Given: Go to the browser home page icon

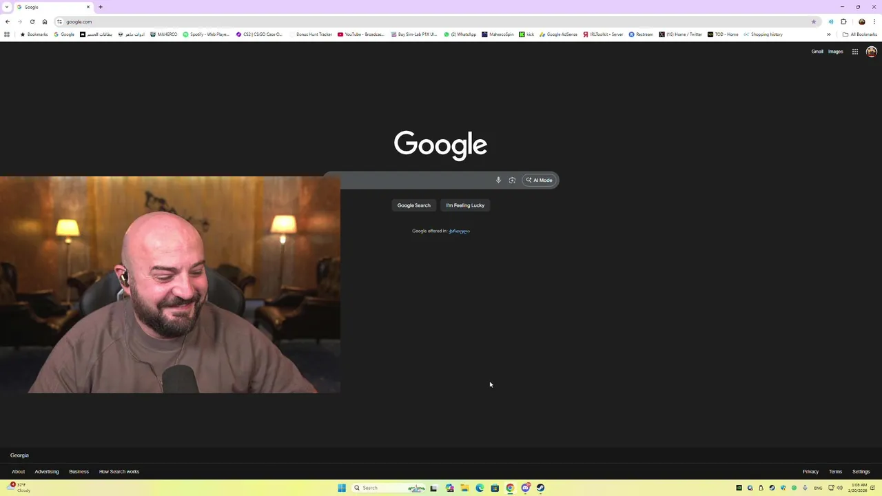Looking at the screenshot, I should (45, 21).
